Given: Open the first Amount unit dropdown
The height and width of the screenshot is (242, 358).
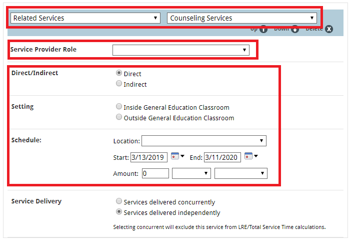Looking at the screenshot, I should pos(191,173).
